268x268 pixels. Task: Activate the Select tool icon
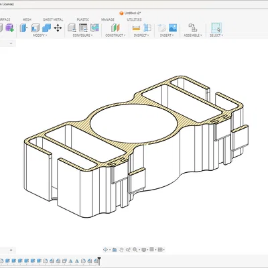tap(216, 28)
